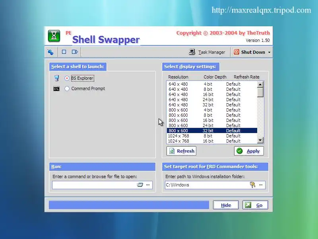Screen dimensions: 318x239
Task: Select the 1024 x 768 16 bit row
Action: pos(212,141)
